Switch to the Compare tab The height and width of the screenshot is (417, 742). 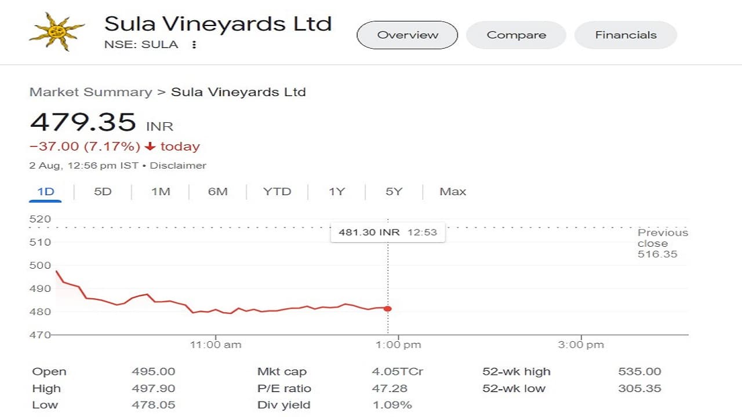(x=516, y=35)
